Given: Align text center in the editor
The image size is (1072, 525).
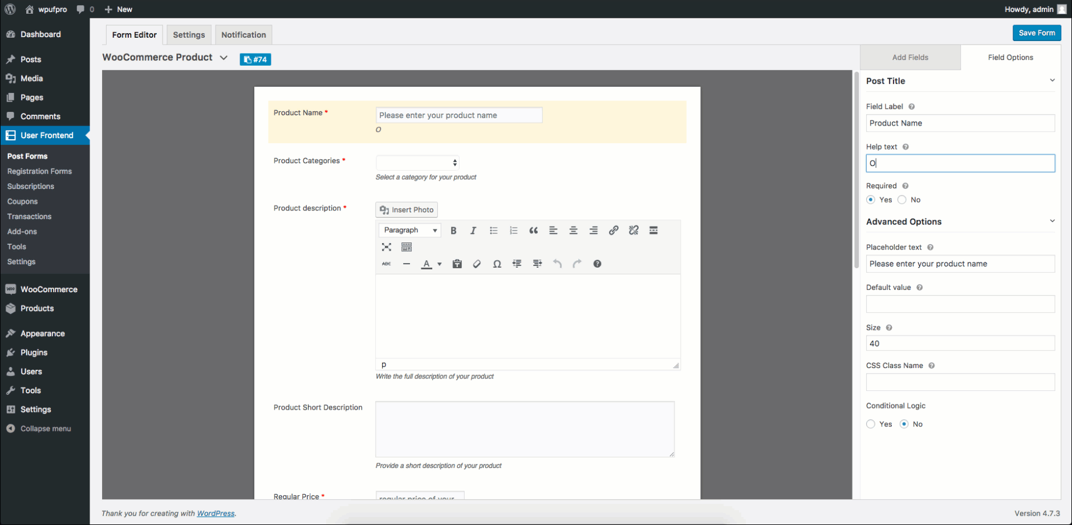Looking at the screenshot, I should click(x=574, y=231).
